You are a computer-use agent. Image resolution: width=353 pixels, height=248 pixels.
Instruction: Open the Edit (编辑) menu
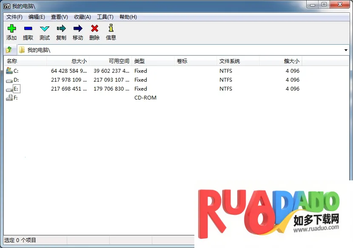[37, 17]
